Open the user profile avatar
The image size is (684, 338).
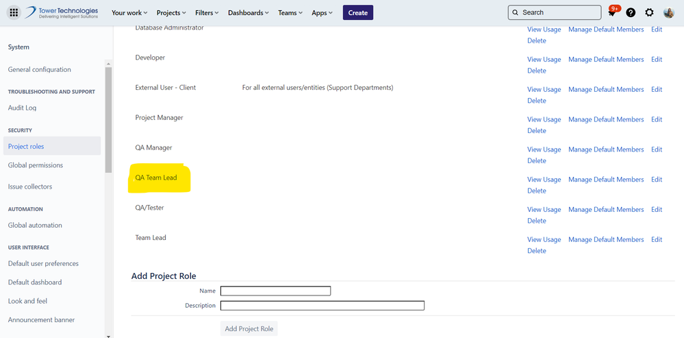point(669,12)
